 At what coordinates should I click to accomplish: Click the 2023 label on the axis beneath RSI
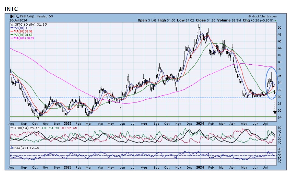point(68,167)
